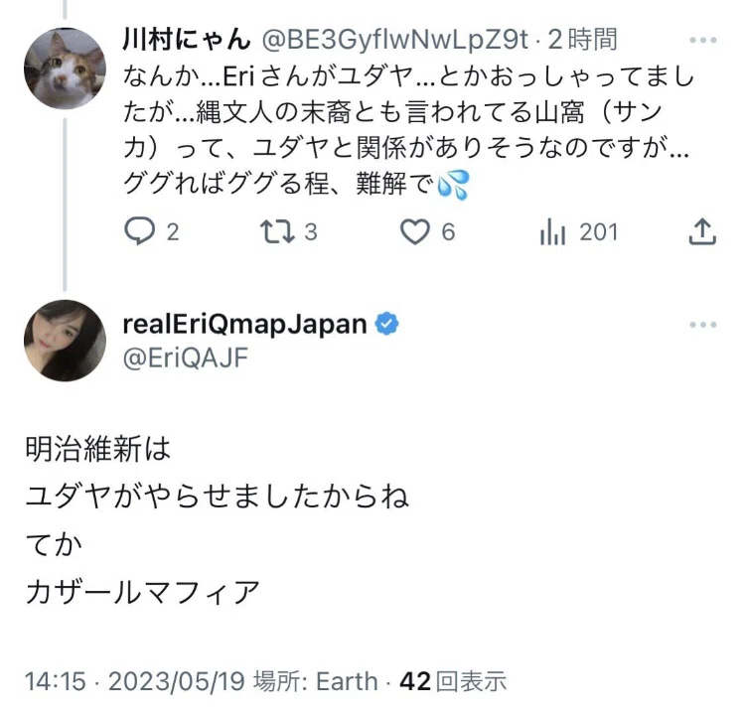View analytics icon showing 201 views
The image size is (745, 714).
pyautogui.click(x=552, y=231)
